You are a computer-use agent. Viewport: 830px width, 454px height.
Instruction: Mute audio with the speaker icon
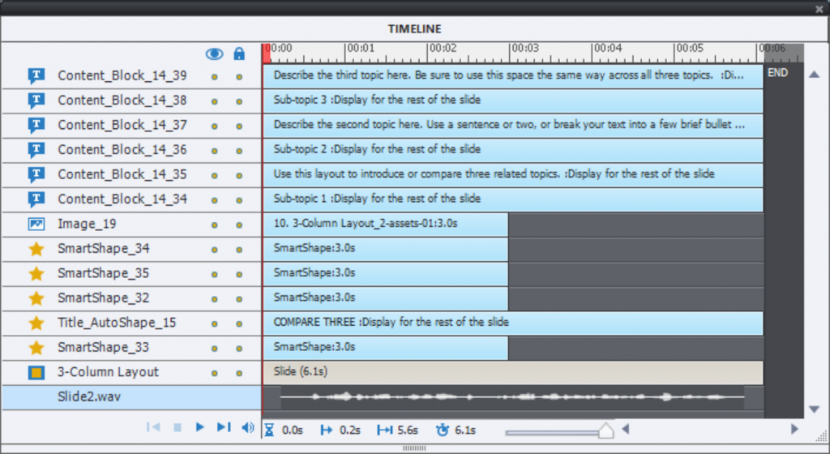pyautogui.click(x=248, y=427)
